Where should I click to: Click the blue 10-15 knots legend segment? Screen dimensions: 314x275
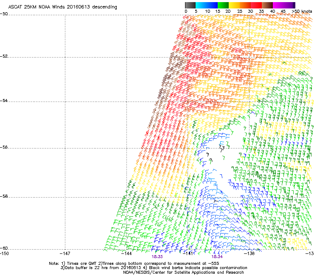tap(212, 5)
